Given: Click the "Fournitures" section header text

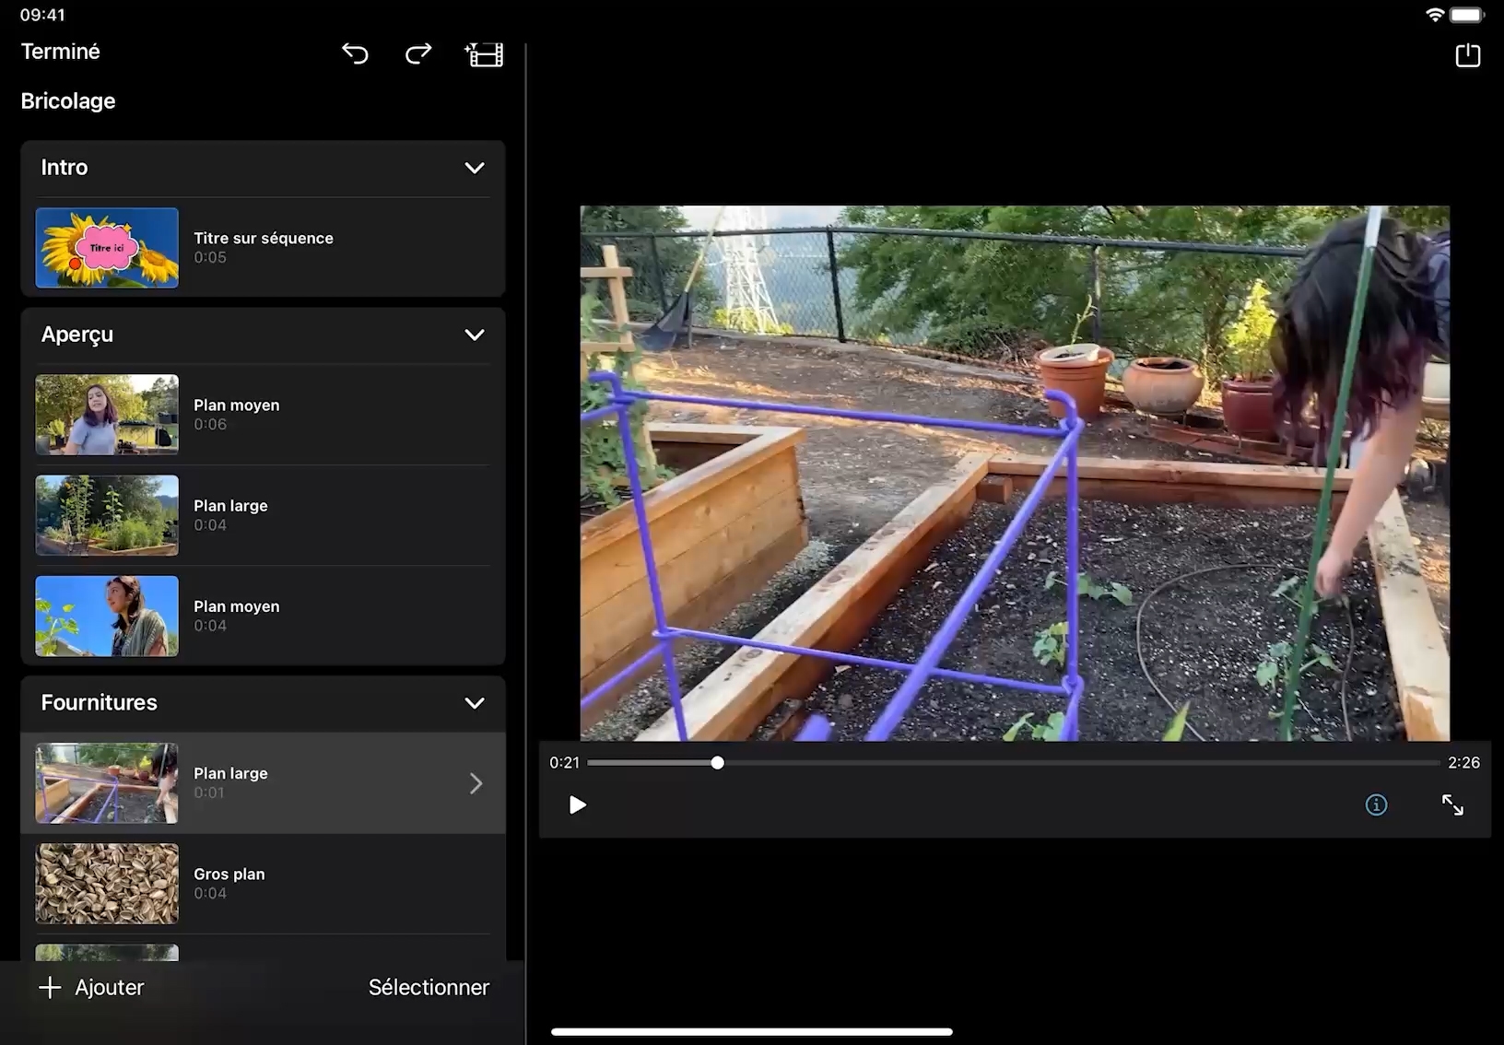Looking at the screenshot, I should (100, 702).
